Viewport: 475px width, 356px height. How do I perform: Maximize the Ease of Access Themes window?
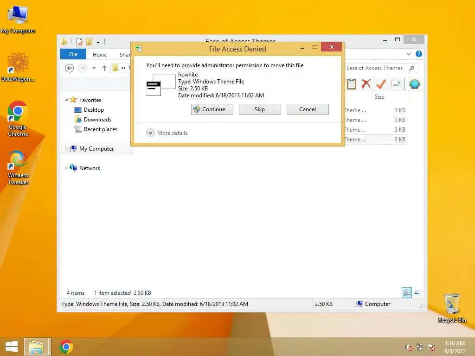point(398,40)
